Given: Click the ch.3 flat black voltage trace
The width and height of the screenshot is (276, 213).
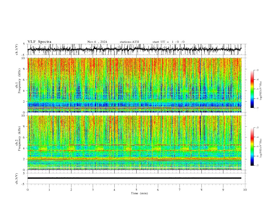Looking at the screenshot, I should (x=134, y=178).
